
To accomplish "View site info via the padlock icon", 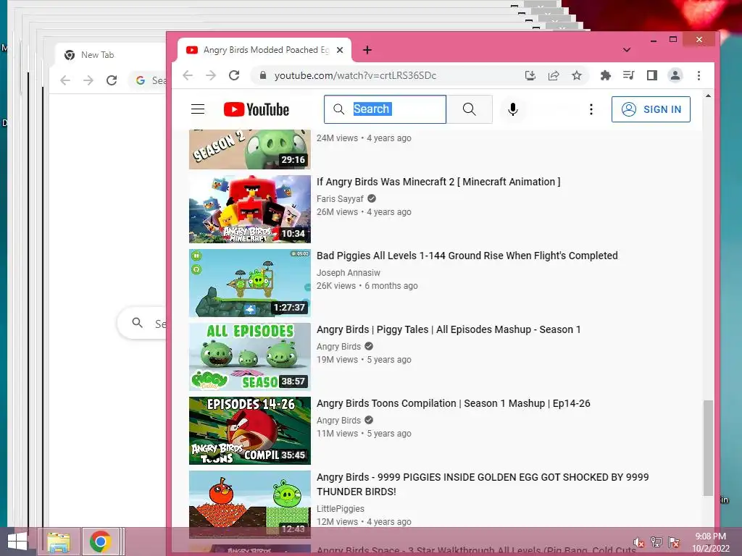I will 263,75.
